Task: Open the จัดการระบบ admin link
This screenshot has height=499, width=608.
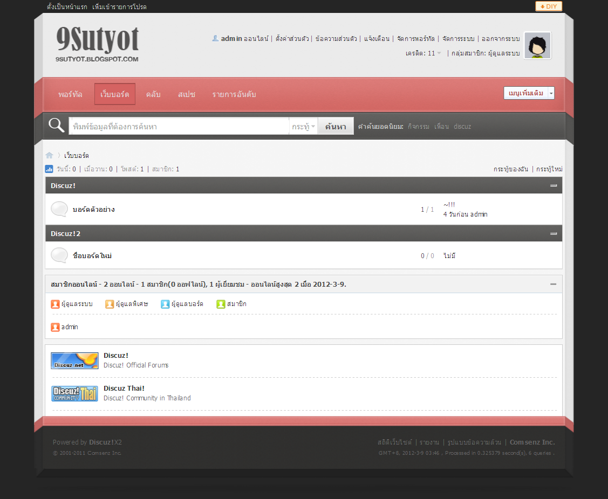Action: [x=459, y=38]
